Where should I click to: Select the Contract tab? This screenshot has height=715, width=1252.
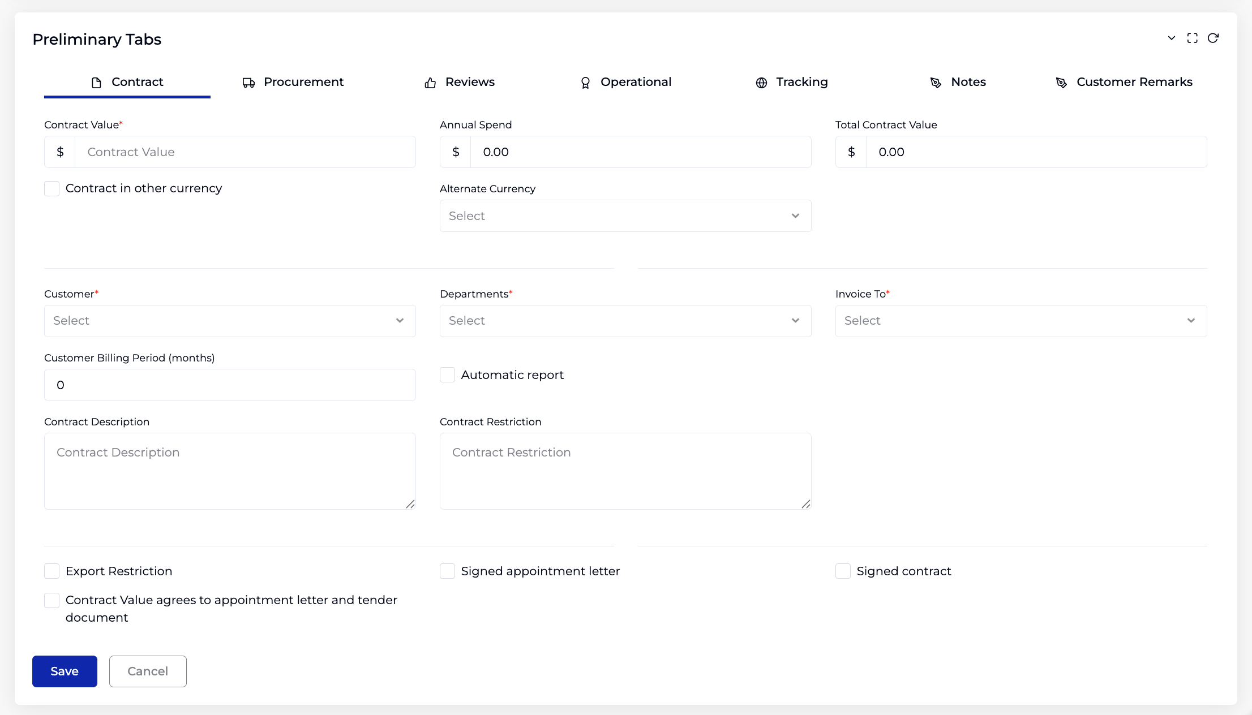pyautogui.click(x=127, y=82)
